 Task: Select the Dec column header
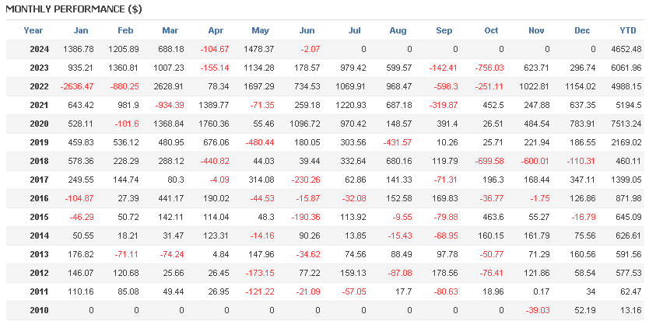click(582, 31)
